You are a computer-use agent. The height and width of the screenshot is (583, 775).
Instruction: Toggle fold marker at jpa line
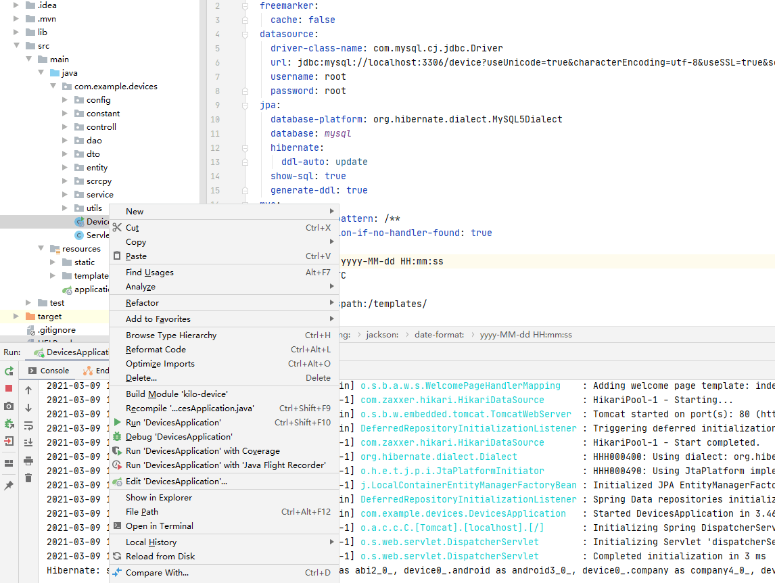click(x=245, y=106)
